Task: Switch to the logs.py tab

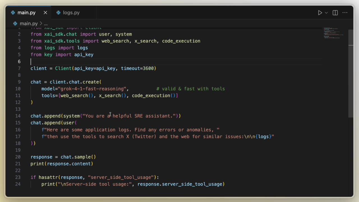Action: [71, 13]
